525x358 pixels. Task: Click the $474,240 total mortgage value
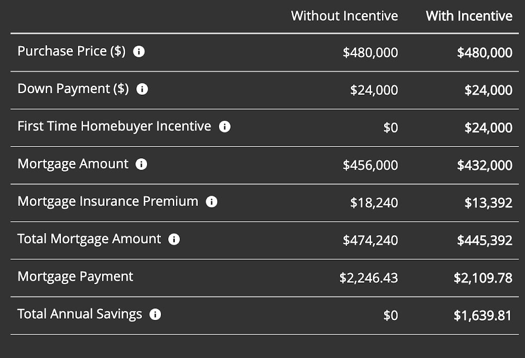370,240
